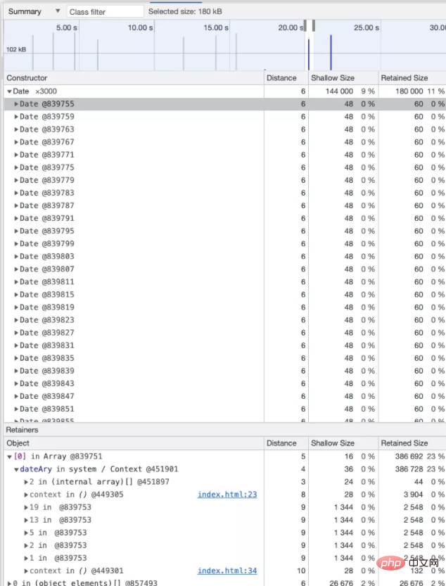Select the Date @839807 row
The image size is (446, 586).
pyautogui.click(x=224, y=269)
